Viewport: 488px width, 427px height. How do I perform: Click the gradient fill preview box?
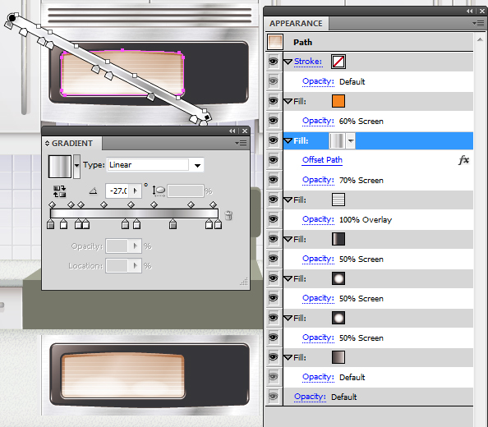[60, 167]
